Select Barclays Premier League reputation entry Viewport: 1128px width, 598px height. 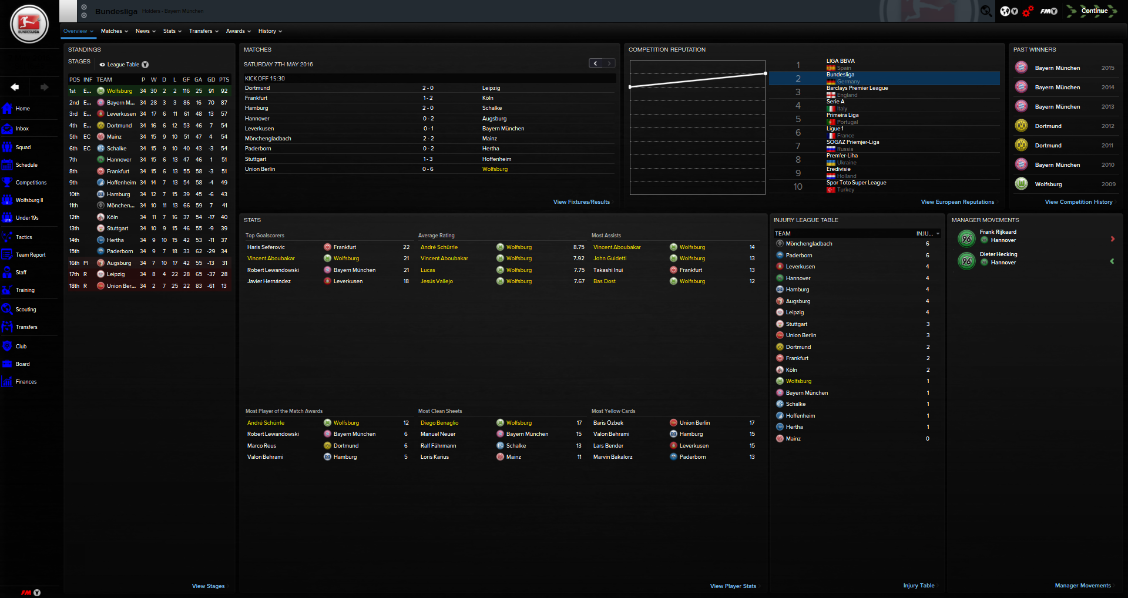pyautogui.click(x=884, y=92)
